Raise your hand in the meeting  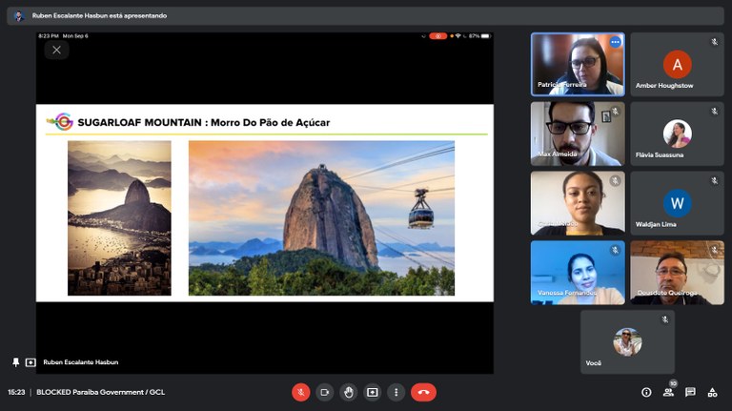coord(349,392)
